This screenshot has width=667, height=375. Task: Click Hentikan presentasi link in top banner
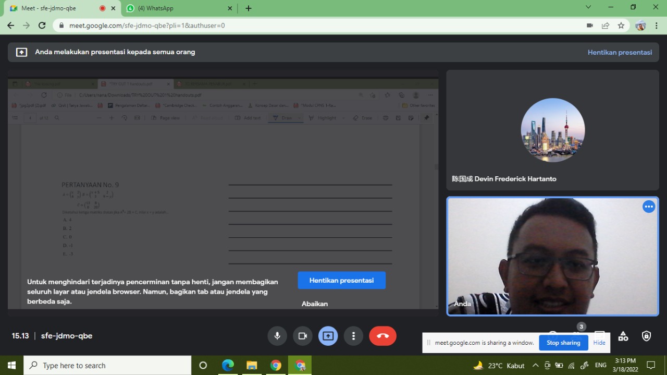click(x=620, y=52)
